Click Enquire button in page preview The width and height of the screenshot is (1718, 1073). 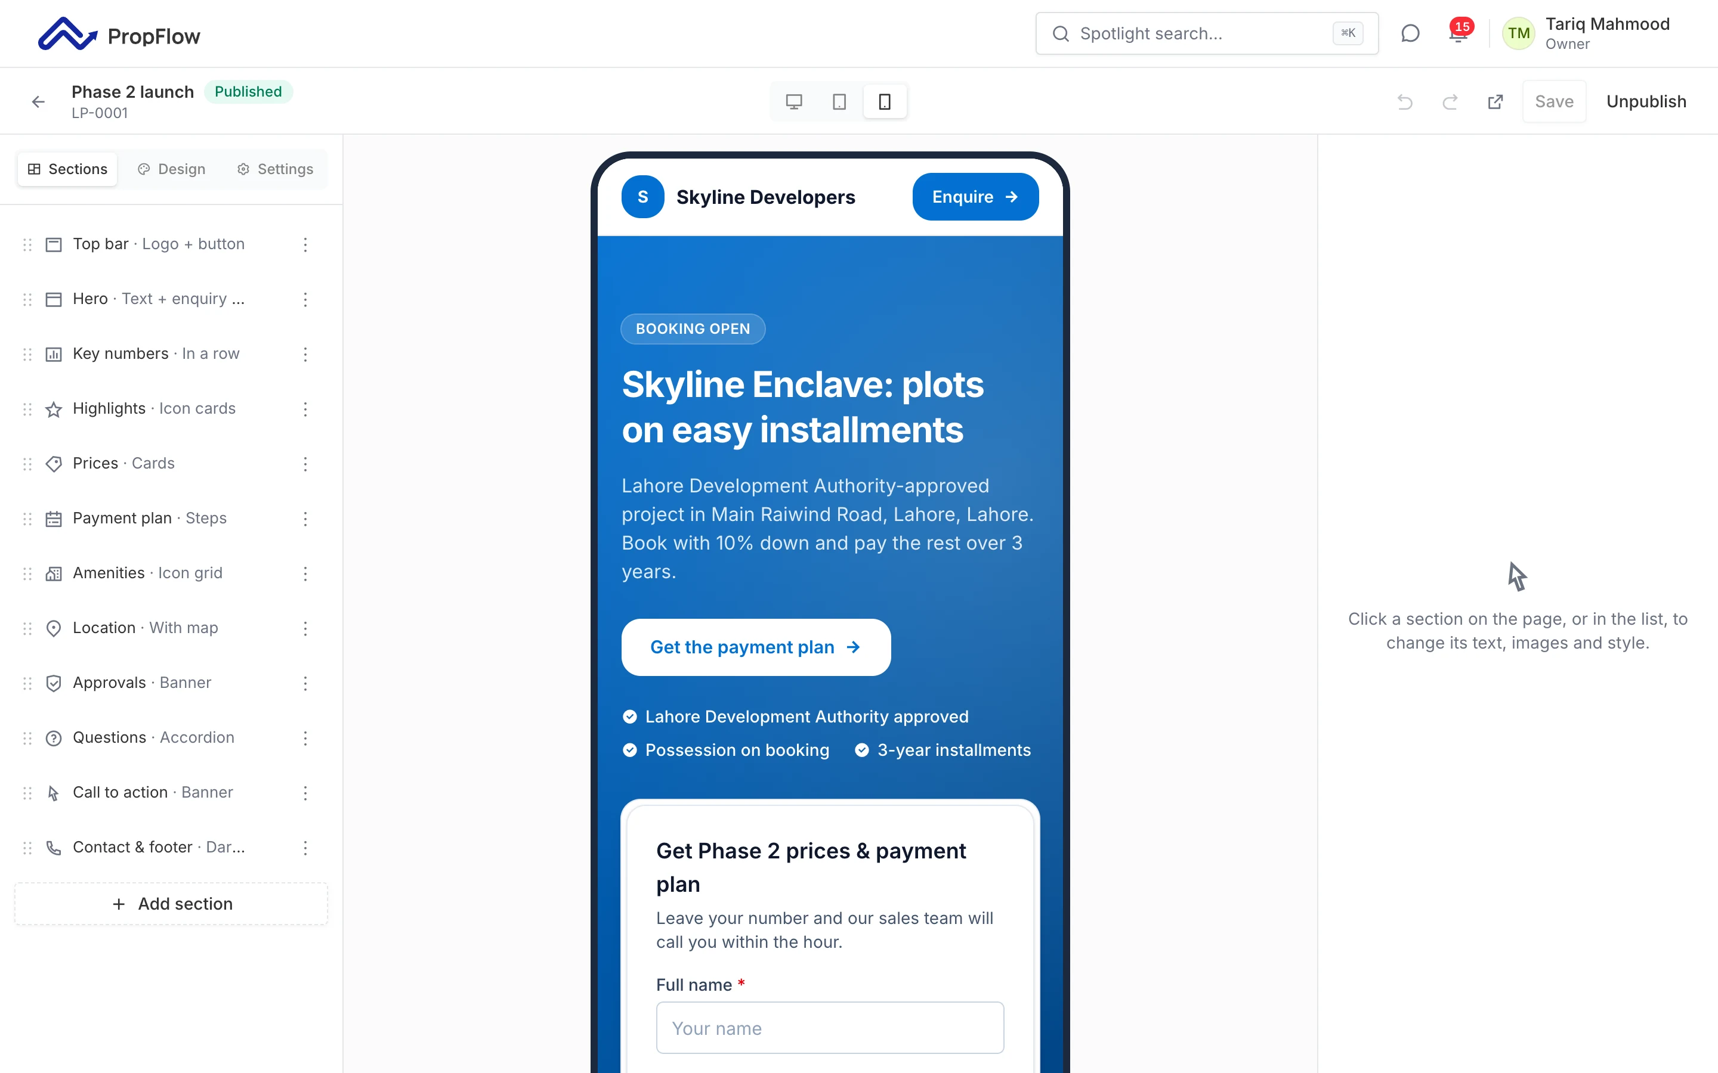point(975,197)
